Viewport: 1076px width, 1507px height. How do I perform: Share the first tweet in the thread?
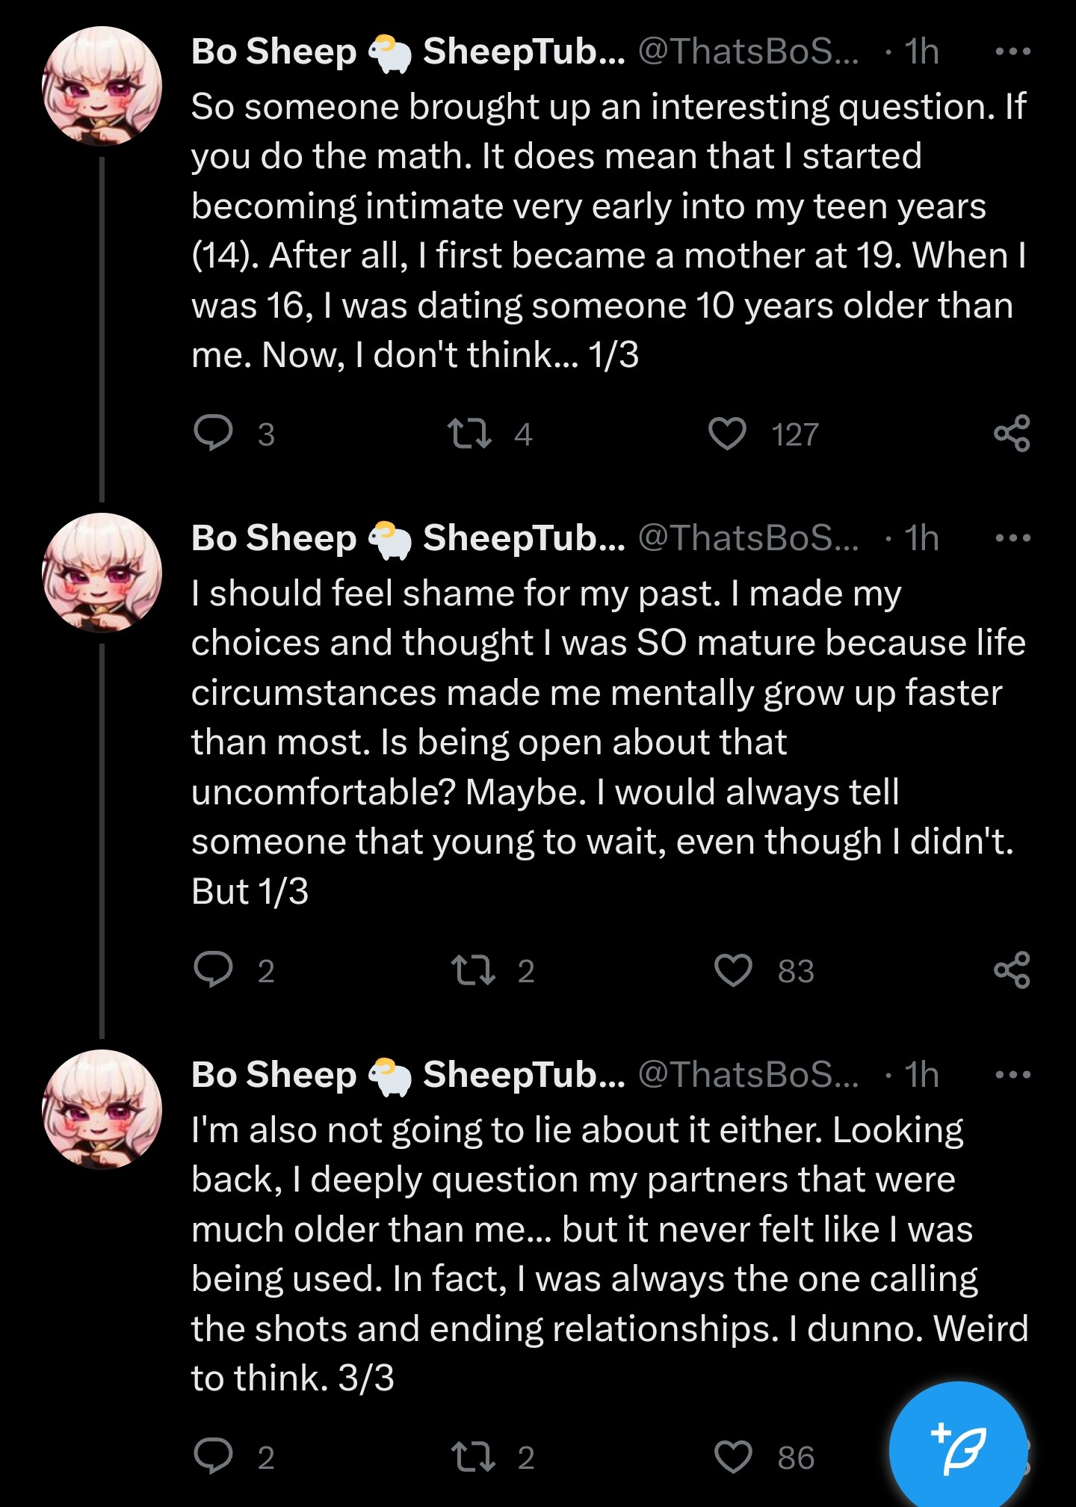coord(1012,434)
